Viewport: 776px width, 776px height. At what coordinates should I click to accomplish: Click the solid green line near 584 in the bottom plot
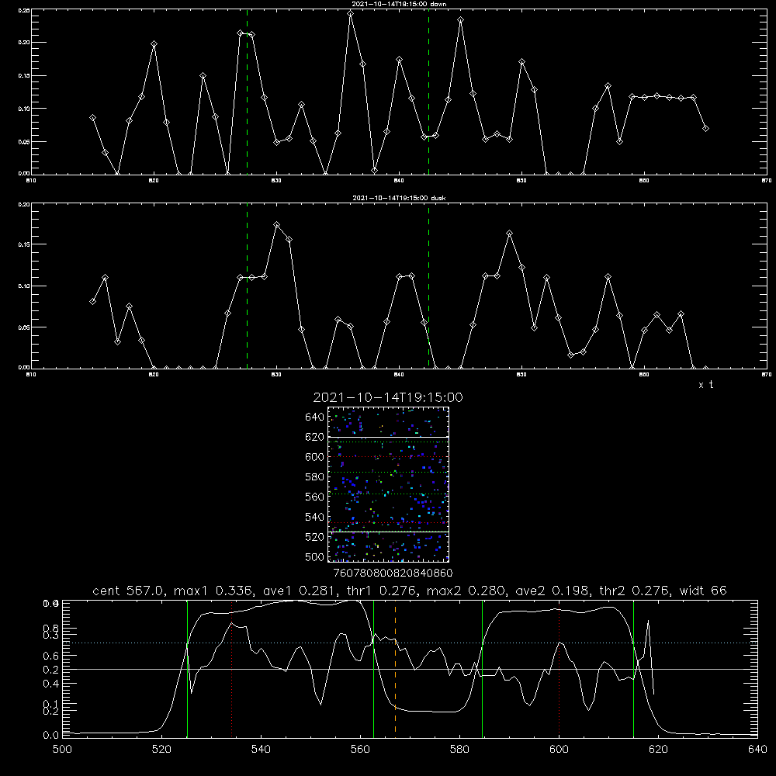click(x=482, y=668)
